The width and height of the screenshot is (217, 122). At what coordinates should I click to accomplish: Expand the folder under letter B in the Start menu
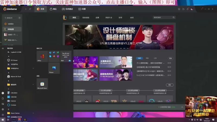coord(33,85)
